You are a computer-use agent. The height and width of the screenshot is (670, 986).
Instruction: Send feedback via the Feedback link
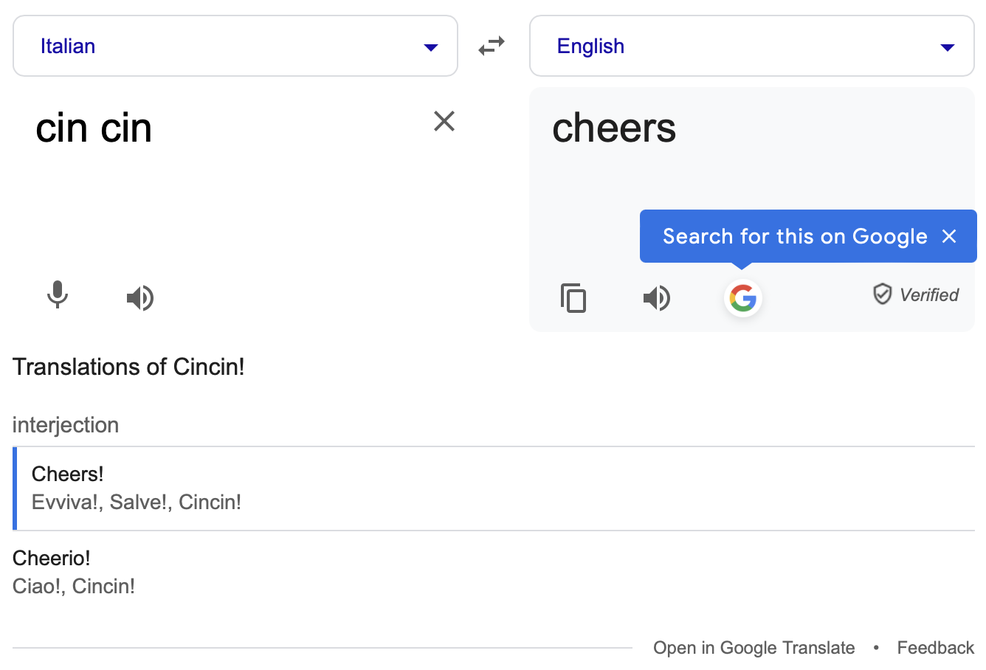(935, 648)
